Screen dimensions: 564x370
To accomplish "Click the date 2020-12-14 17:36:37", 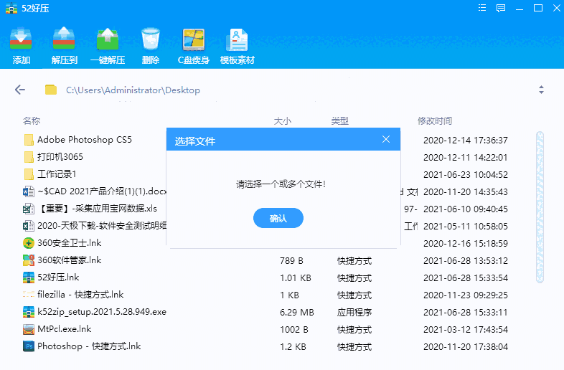I will point(466,141).
